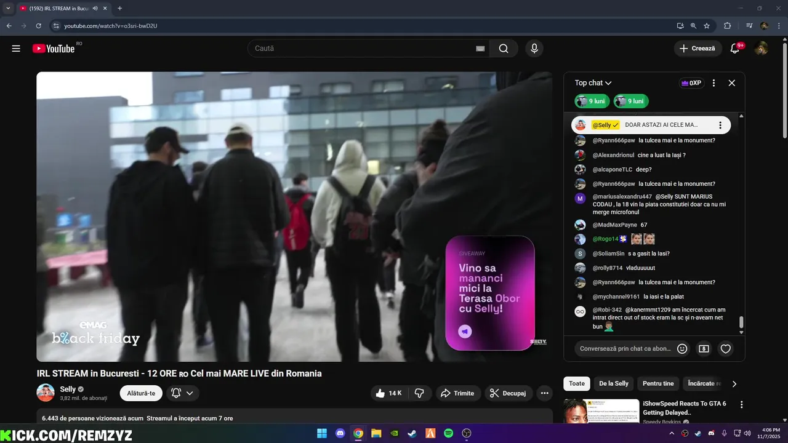This screenshot has width=788, height=443.
Task: Open the Selly channel name link
Action: click(x=68, y=389)
